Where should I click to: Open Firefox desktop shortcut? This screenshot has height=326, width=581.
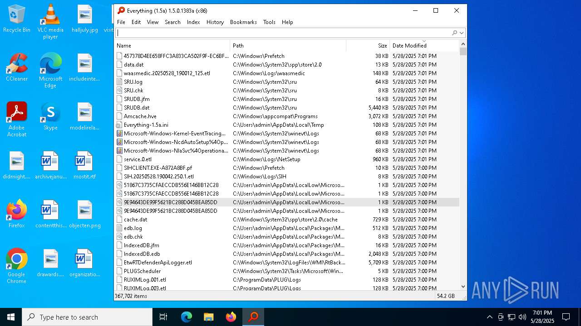(x=17, y=215)
